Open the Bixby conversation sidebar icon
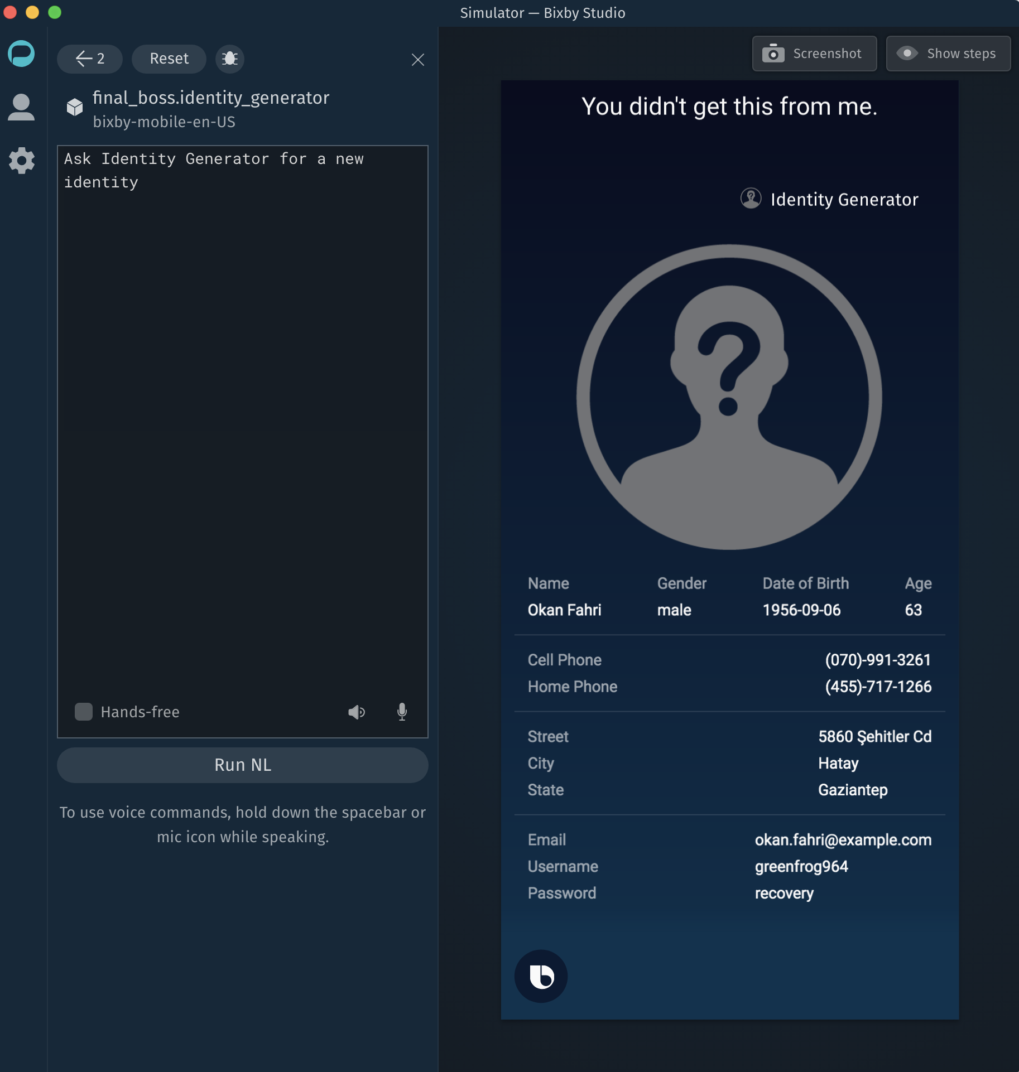The height and width of the screenshot is (1072, 1019). pos(21,54)
